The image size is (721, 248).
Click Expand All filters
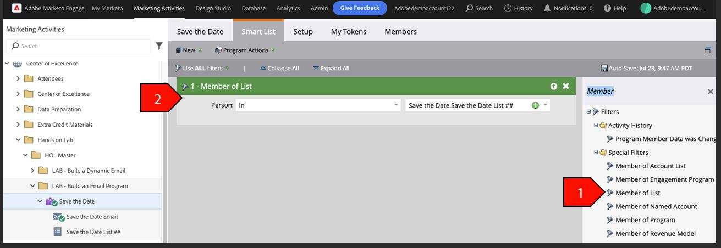331,69
